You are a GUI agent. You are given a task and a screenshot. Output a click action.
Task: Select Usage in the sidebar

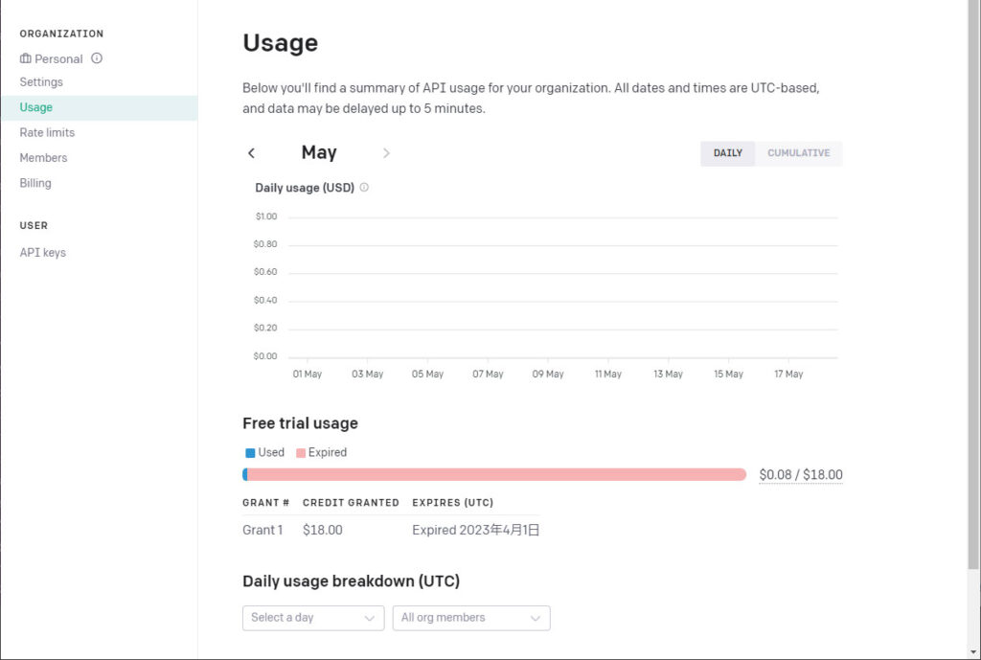coord(36,107)
